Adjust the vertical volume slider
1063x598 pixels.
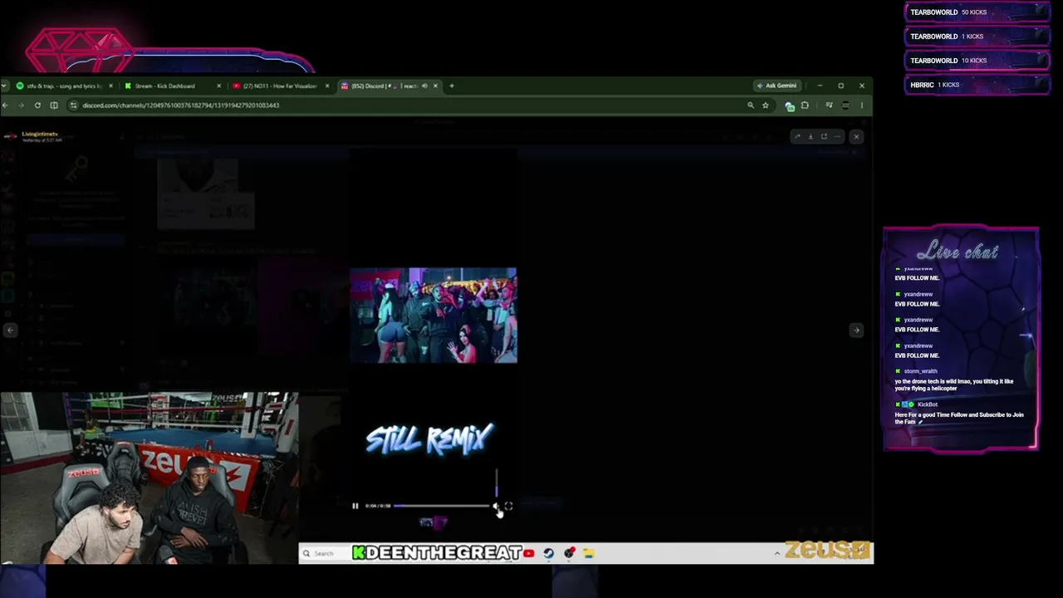pyautogui.click(x=497, y=483)
